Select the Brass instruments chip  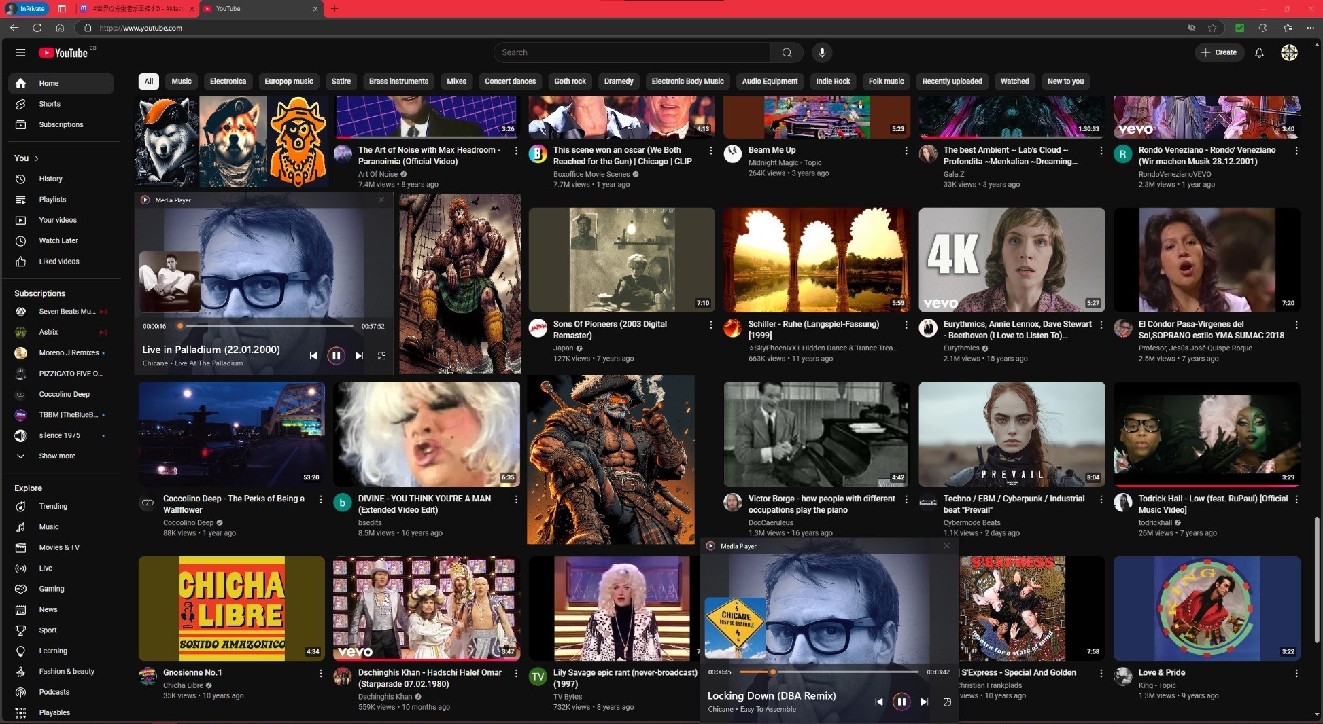point(398,81)
